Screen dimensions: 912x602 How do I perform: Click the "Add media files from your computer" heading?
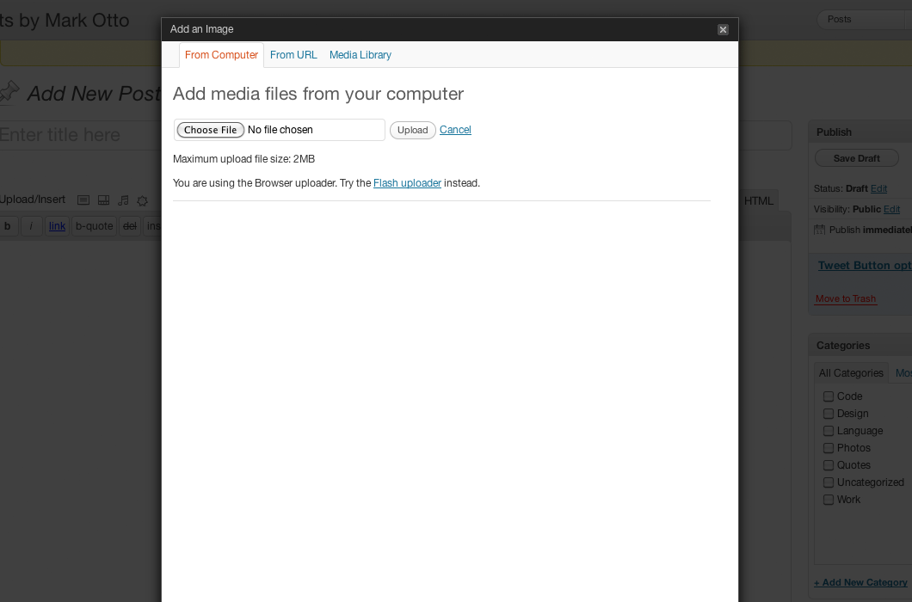point(318,94)
